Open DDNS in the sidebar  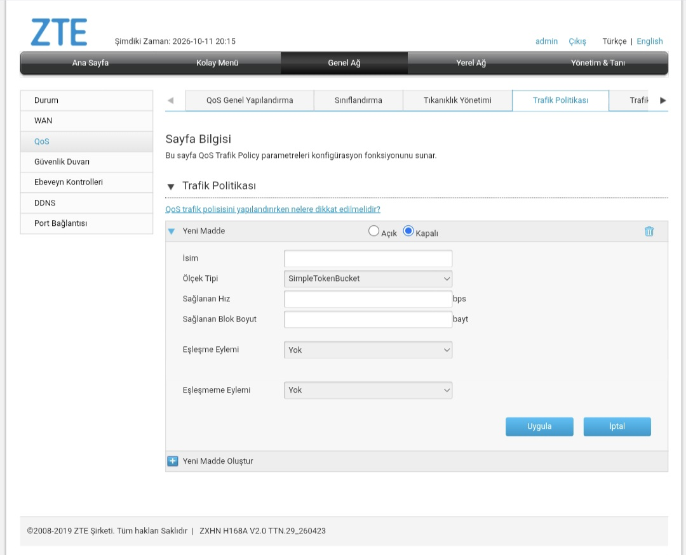[86, 203]
